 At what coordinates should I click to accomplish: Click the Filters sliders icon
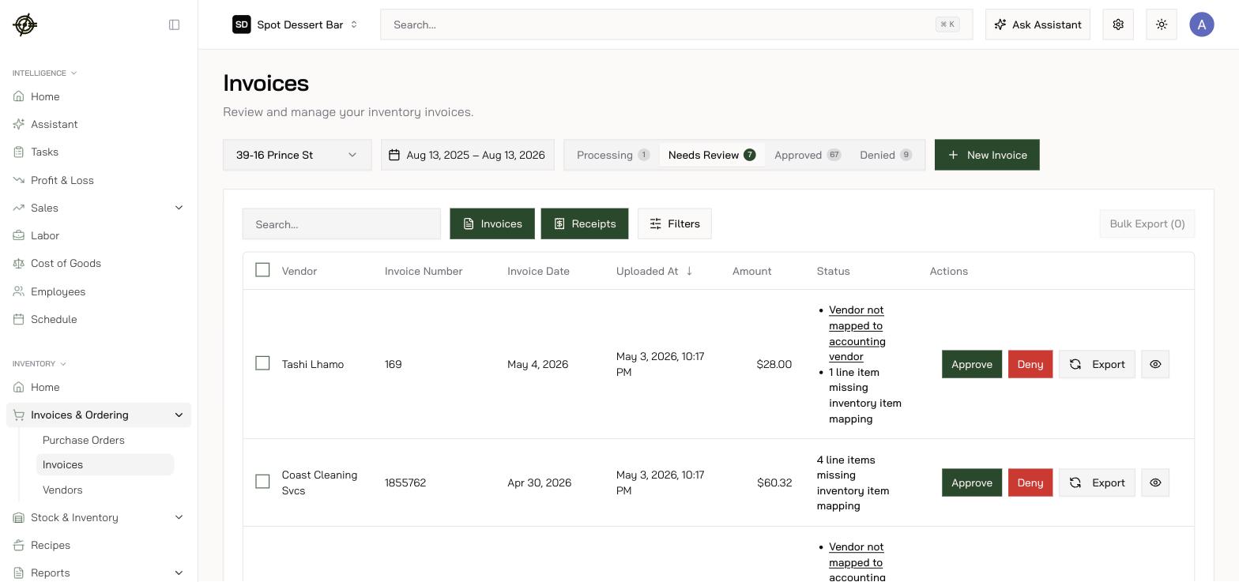pyautogui.click(x=656, y=224)
